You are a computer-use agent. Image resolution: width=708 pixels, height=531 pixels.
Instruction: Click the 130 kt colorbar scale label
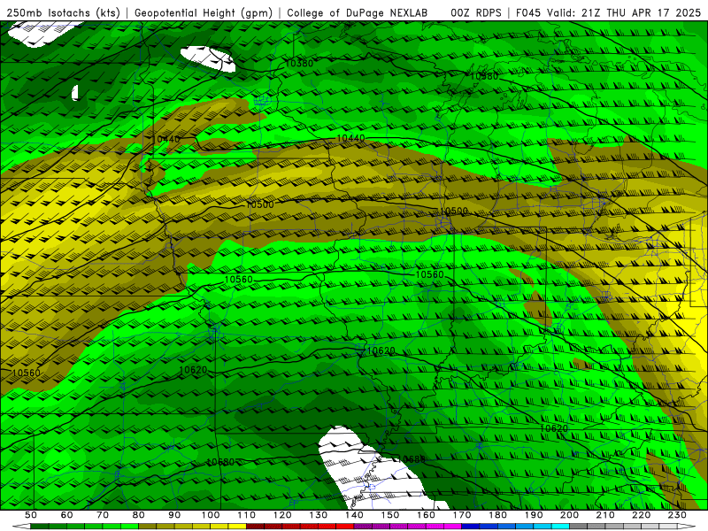point(319,515)
